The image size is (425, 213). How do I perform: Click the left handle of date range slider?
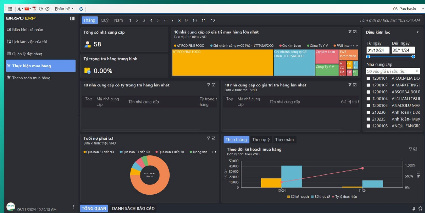pyautogui.click(x=368, y=57)
